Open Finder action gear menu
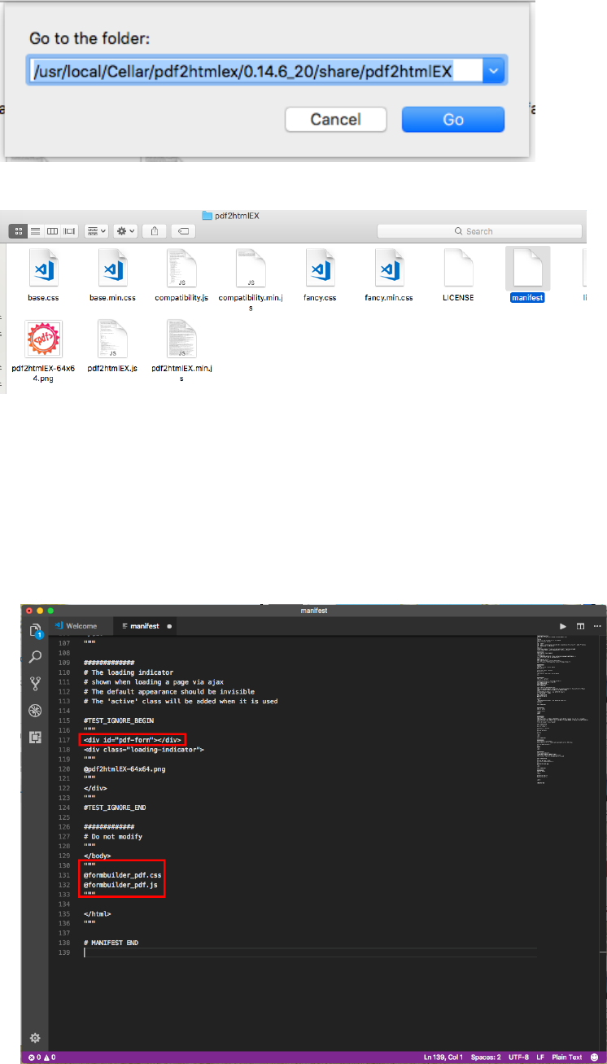Viewport: 607px width, 1064px height. coord(125,231)
